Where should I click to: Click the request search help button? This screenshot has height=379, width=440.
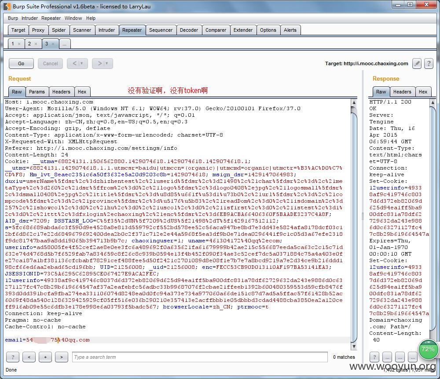[x=13, y=357]
